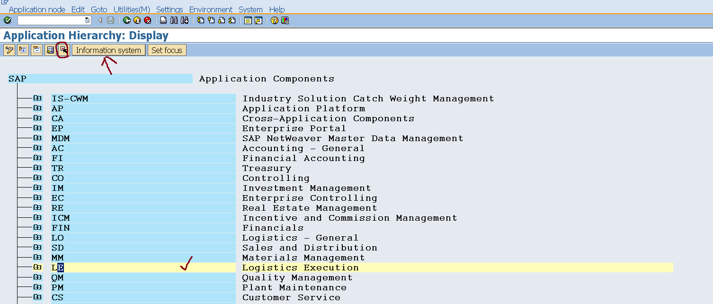
Task: Open the Utilities(M) menu
Action: (132, 9)
